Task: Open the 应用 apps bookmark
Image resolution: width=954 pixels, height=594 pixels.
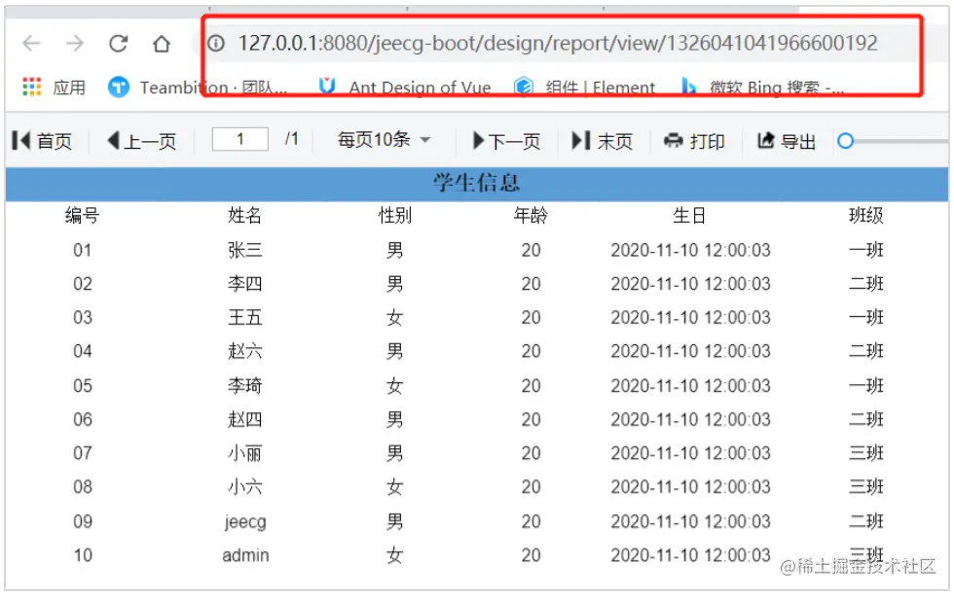Action: click(54, 87)
